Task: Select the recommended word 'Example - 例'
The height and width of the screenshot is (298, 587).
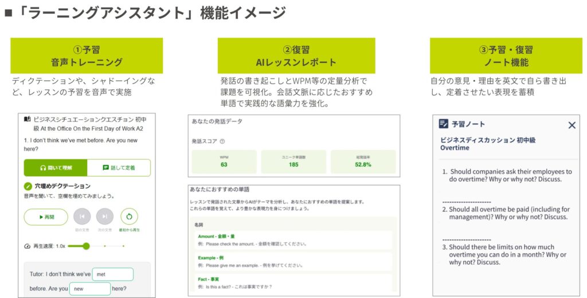Action: pyautogui.click(x=211, y=258)
